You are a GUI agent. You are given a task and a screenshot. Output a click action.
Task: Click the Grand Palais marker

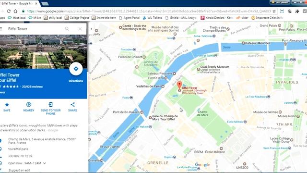280,25
